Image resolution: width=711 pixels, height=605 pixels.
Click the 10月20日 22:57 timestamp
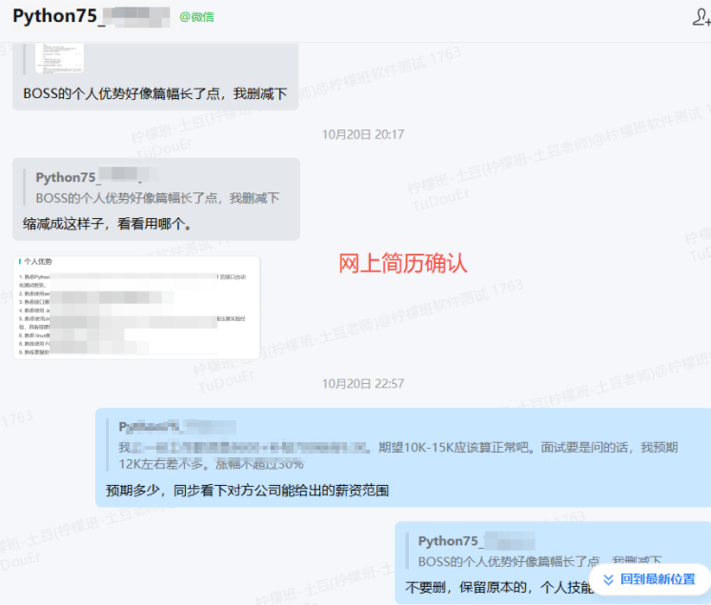click(362, 384)
